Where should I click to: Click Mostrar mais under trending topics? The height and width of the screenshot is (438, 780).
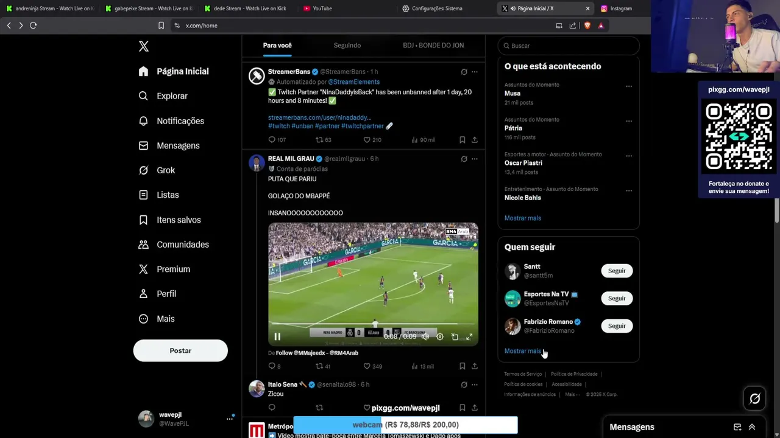coord(523,218)
